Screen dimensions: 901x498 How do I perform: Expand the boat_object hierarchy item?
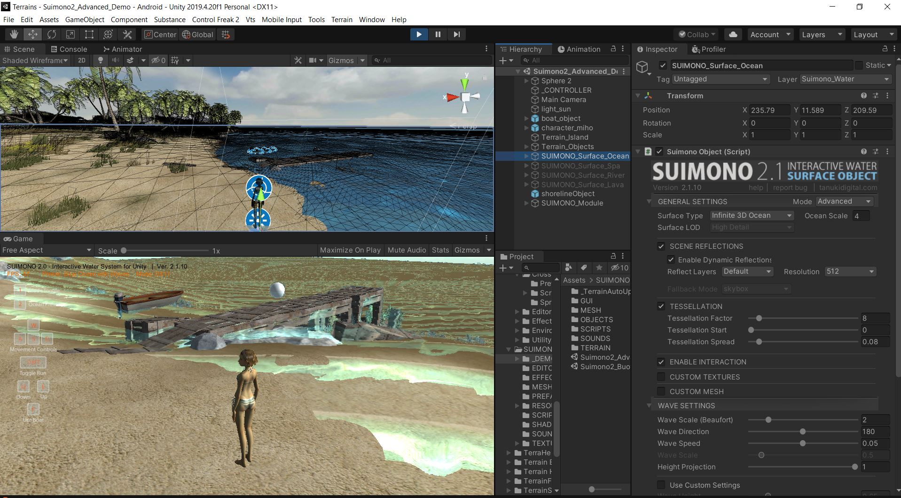526,119
